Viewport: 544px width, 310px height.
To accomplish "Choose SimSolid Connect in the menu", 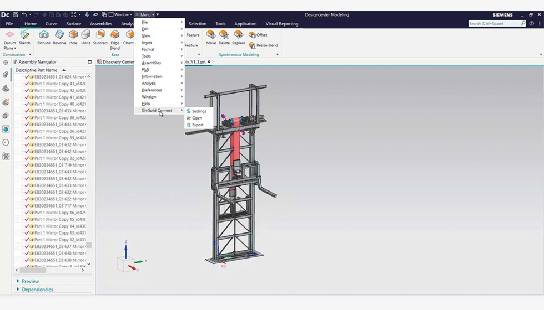I will coord(160,110).
